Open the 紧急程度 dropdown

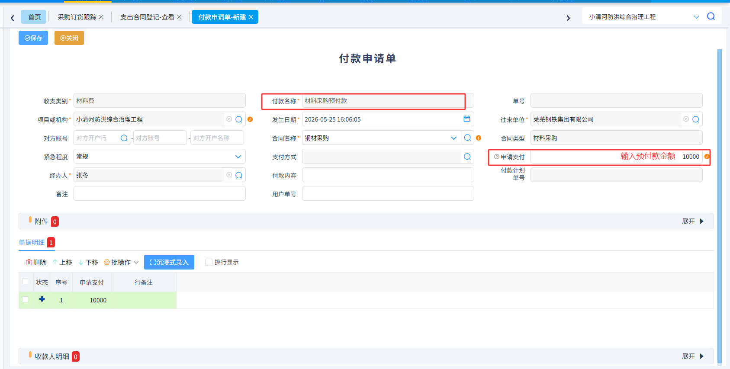[238, 157]
